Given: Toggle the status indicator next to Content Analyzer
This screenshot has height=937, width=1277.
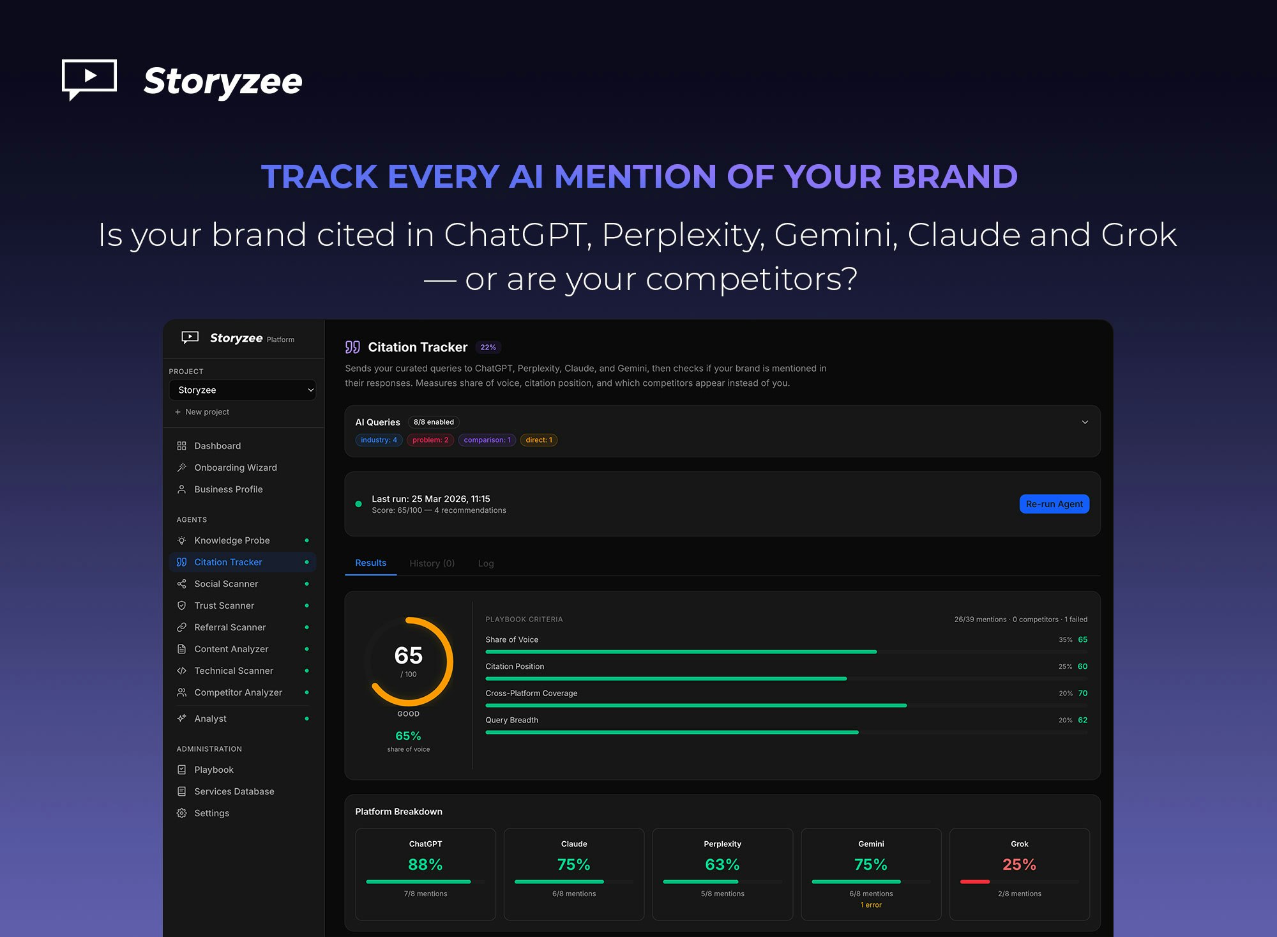Looking at the screenshot, I should (308, 649).
